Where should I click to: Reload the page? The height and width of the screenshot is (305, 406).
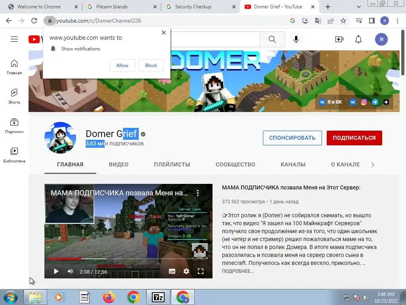click(34, 21)
